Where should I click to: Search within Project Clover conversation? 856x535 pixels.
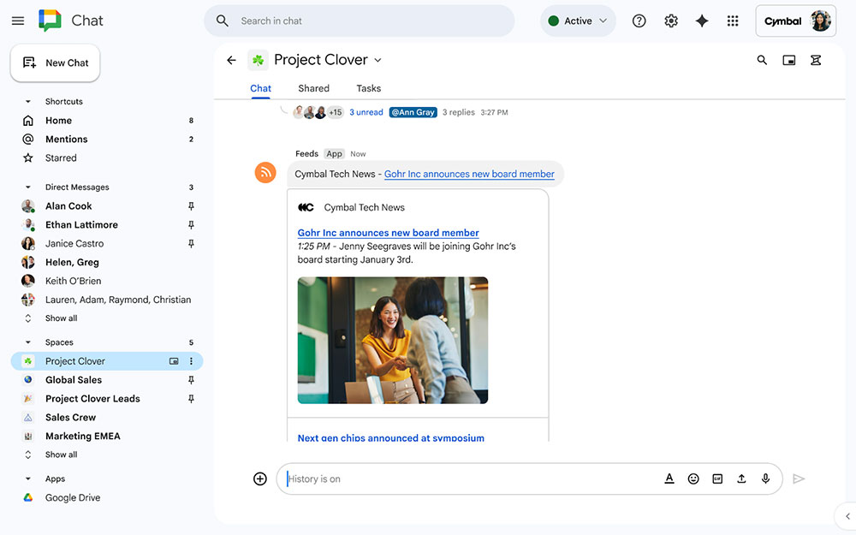(x=762, y=60)
